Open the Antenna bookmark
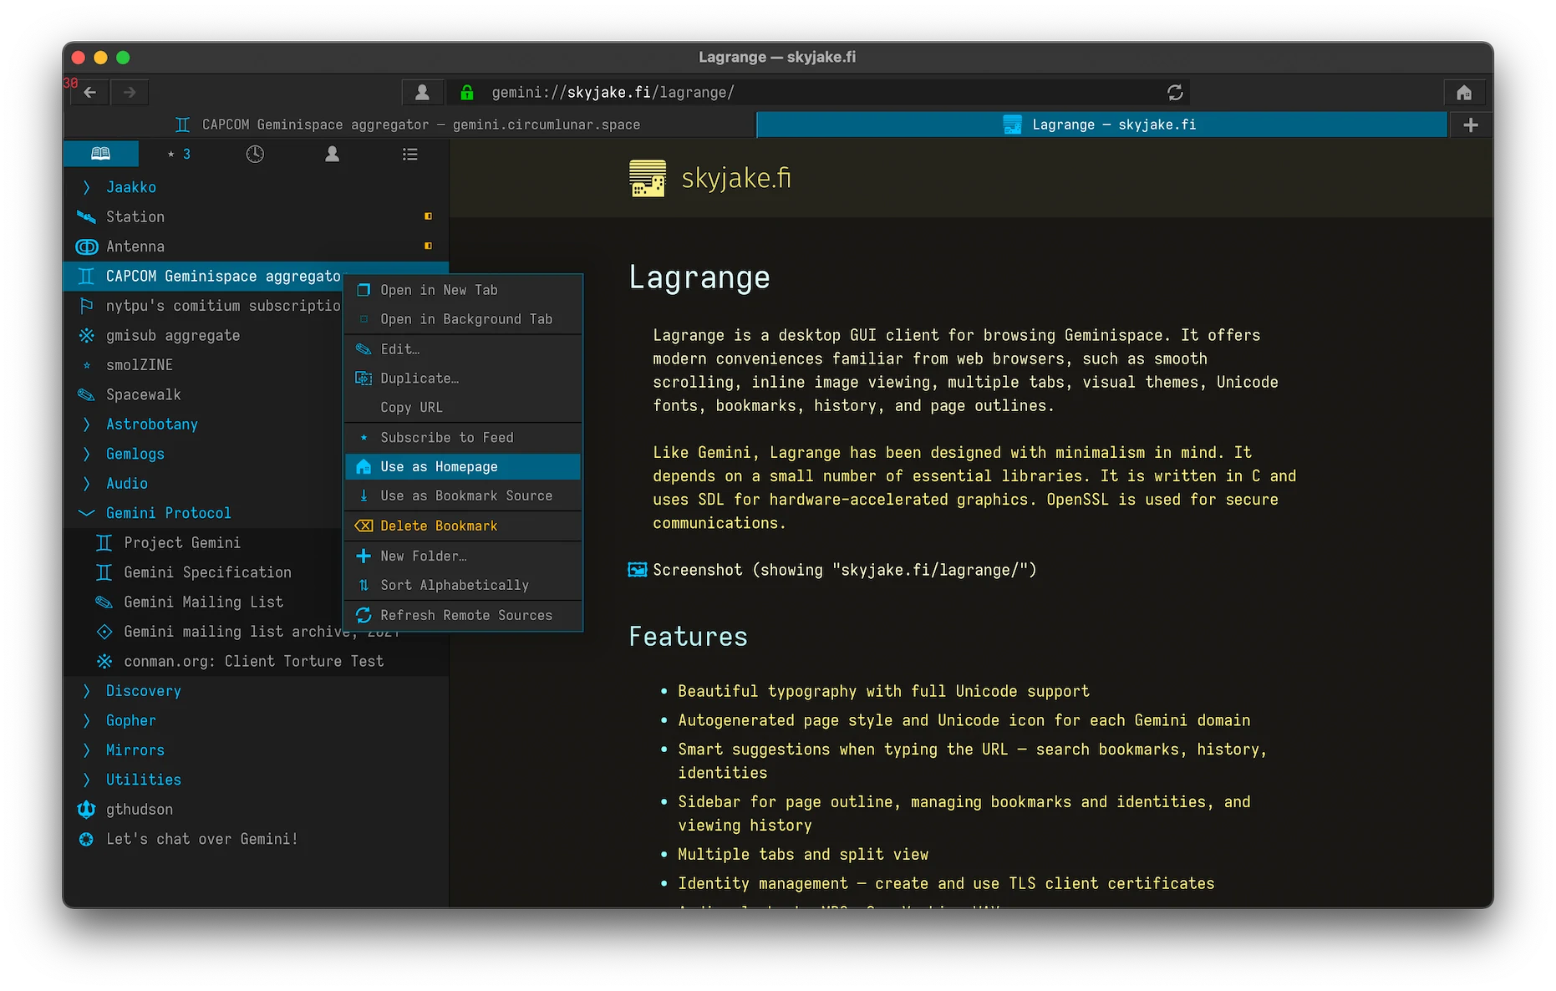 click(x=257, y=246)
